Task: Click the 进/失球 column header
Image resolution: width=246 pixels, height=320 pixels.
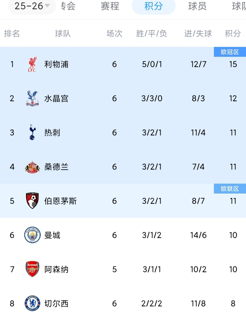Action: coord(198,34)
